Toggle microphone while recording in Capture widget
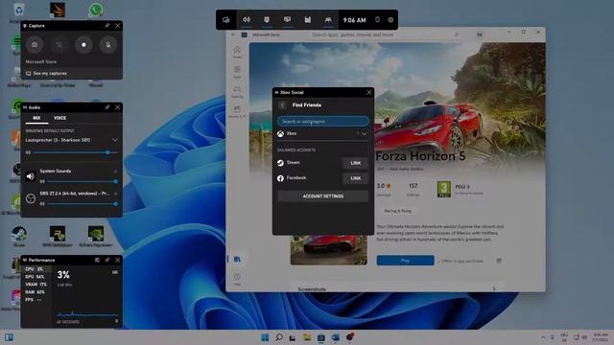This screenshot has height=345, width=614. [108, 45]
